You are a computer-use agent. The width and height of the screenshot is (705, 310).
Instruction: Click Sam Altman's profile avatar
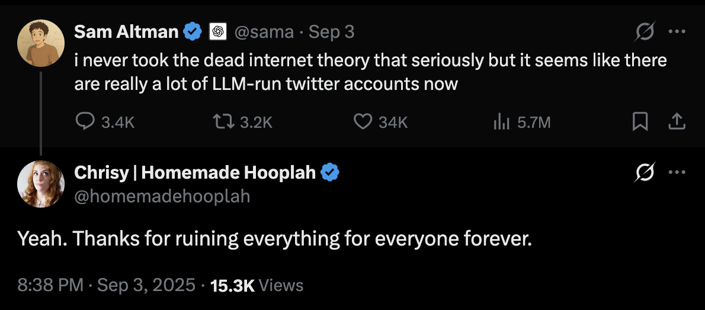pyautogui.click(x=41, y=43)
